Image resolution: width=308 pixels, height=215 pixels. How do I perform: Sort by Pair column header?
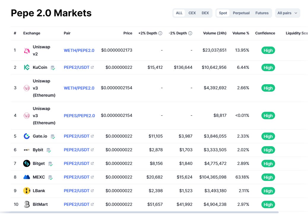tap(67, 33)
